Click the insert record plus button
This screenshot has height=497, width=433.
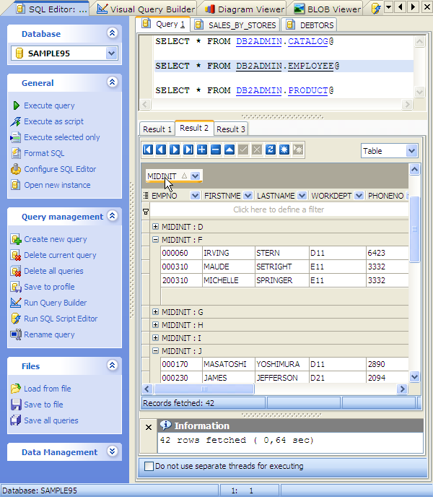pyautogui.click(x=201, y=150)
